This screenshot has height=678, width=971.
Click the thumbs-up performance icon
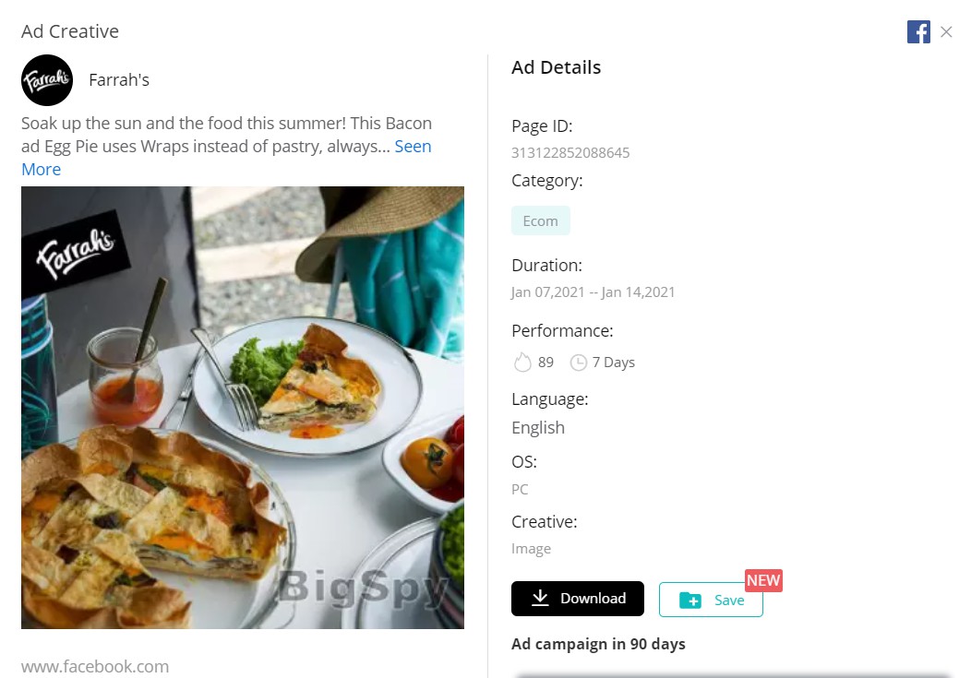coord(522,362)
